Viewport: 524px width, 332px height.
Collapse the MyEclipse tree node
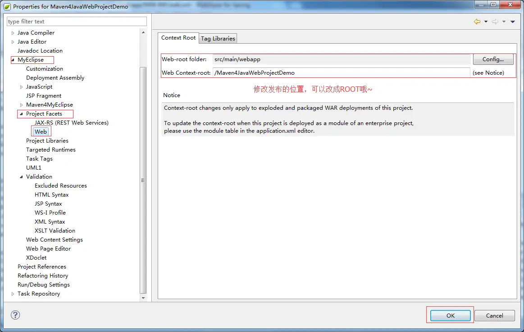(x=13, y=60)
